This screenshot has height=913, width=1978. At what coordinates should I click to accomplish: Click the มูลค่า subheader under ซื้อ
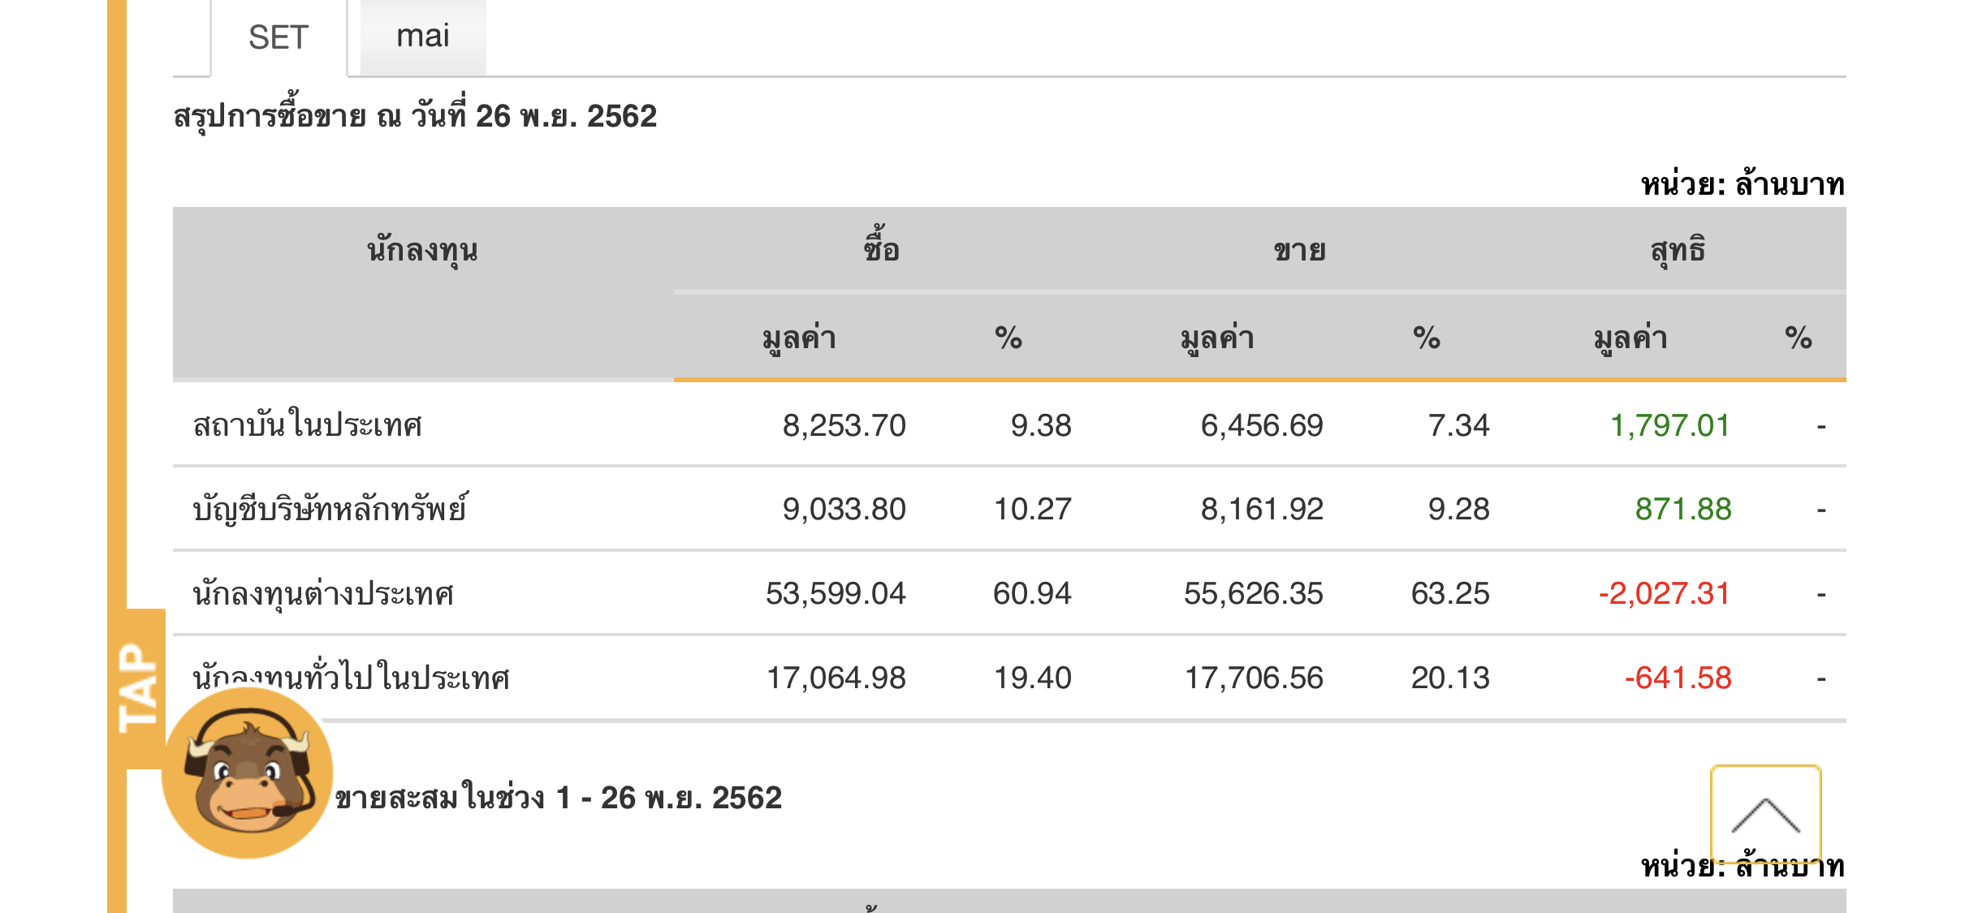point(799,338)
